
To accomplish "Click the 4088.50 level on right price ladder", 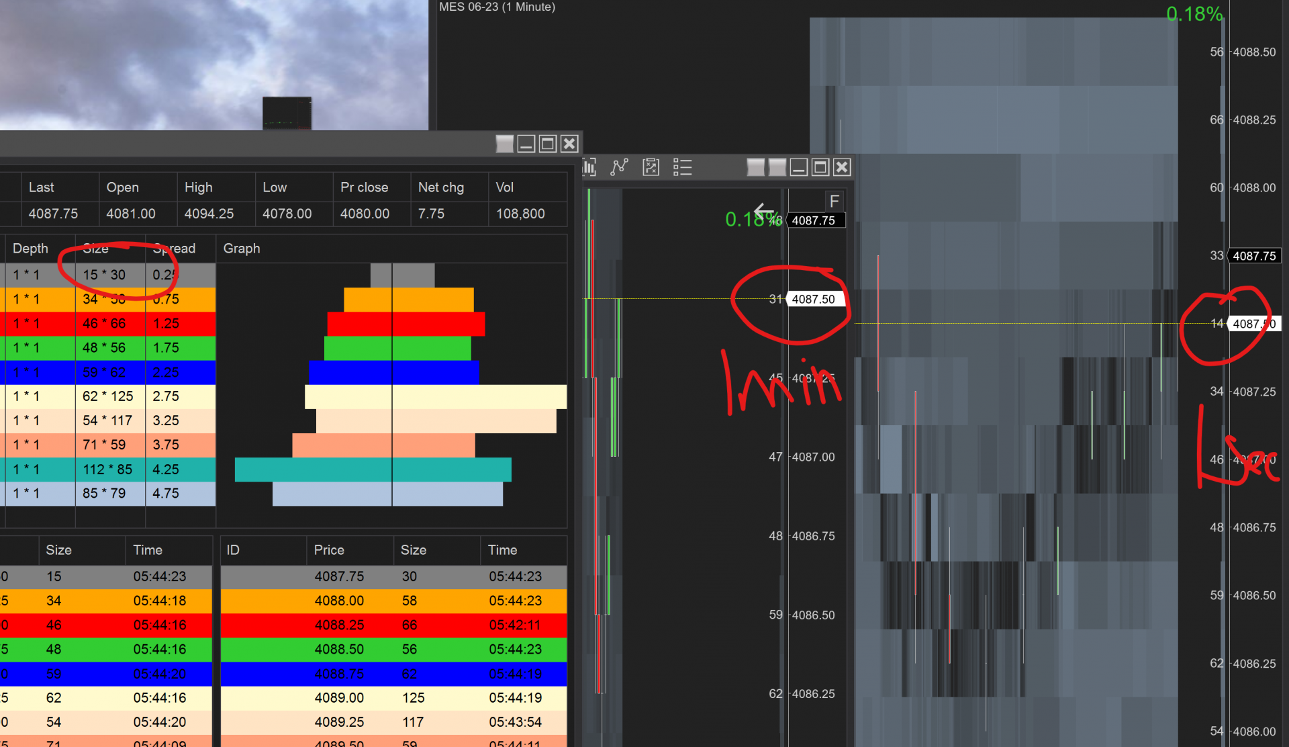I will [1254, 52].
